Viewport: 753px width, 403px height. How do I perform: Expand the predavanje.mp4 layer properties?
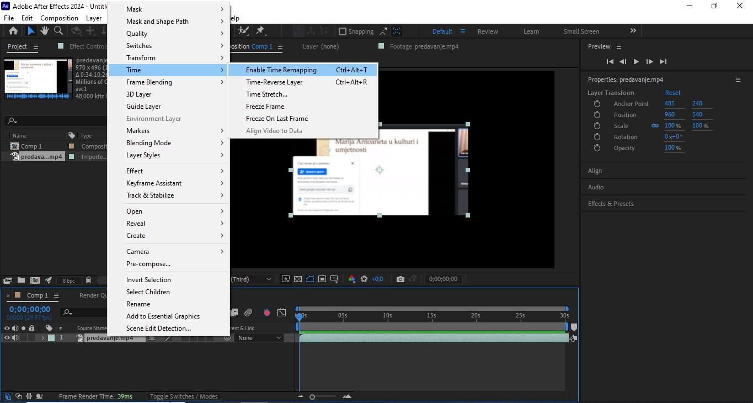42,338
